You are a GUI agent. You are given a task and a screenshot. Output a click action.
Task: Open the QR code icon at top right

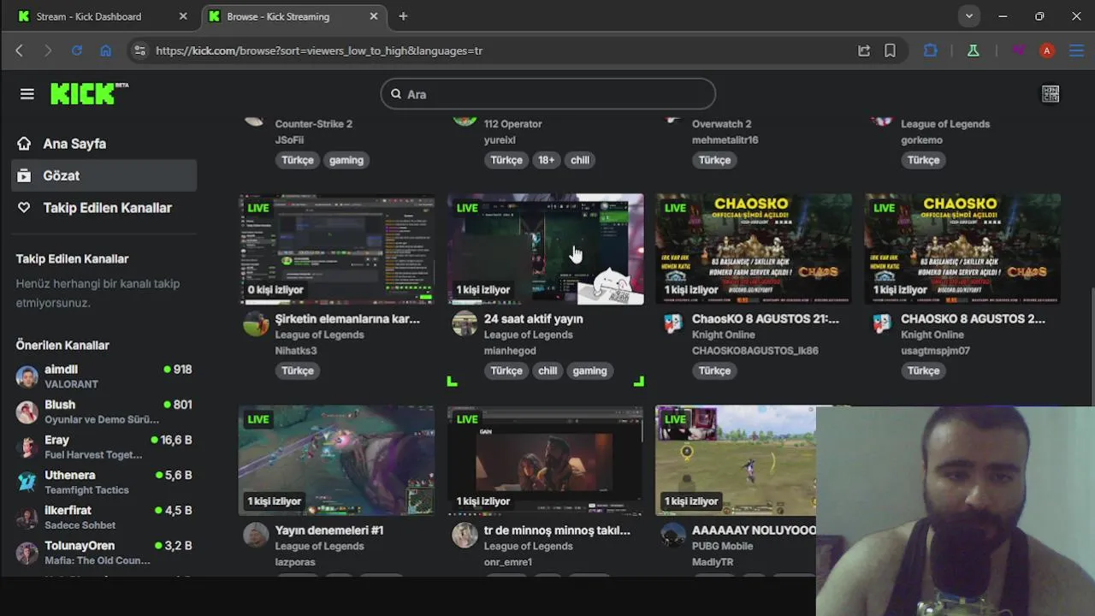click(x=1051, y=94)
